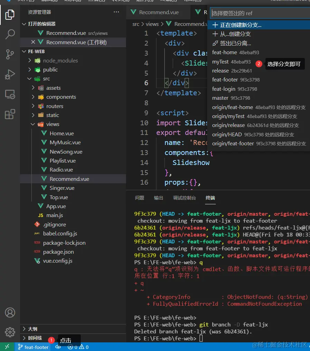Screen dimensions: 310x351
Task: Click the ref search input field
Action: tap(260, 13)
